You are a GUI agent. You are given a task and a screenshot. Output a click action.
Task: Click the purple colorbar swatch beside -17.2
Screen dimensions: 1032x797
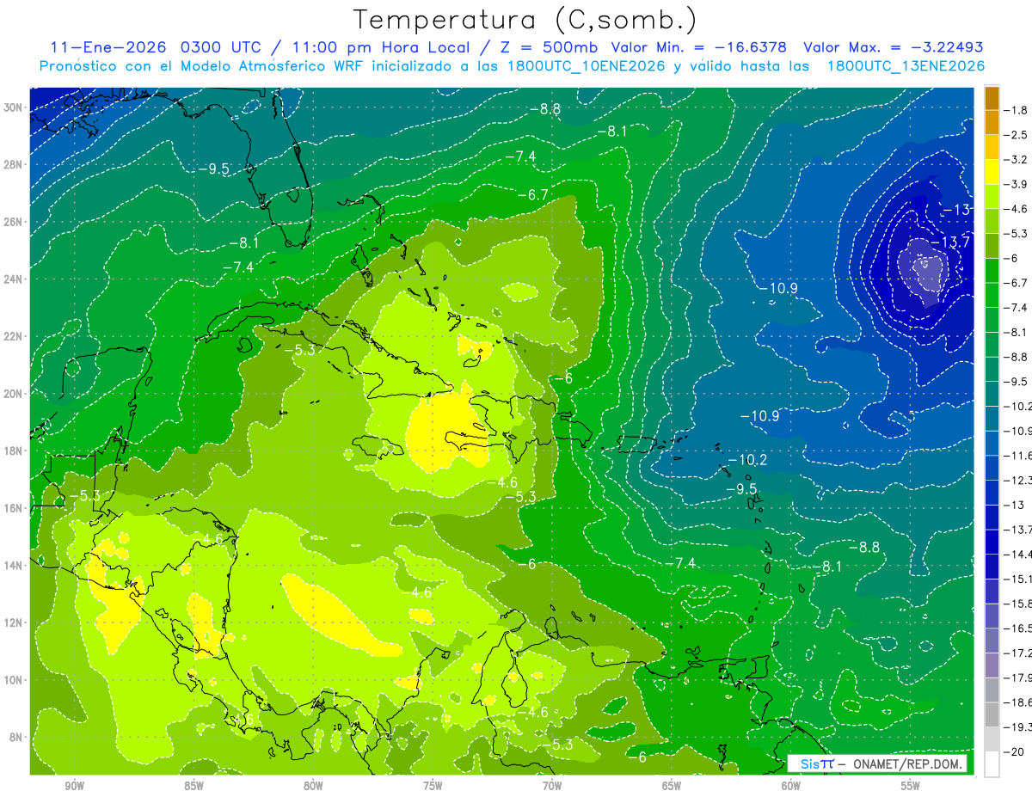coord(992,665)
